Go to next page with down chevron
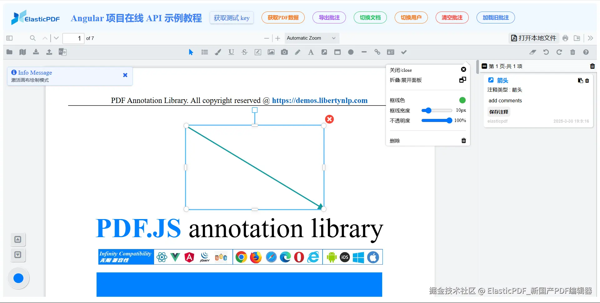Viewport: 600px width, 303px height. [x=56, y=38]
